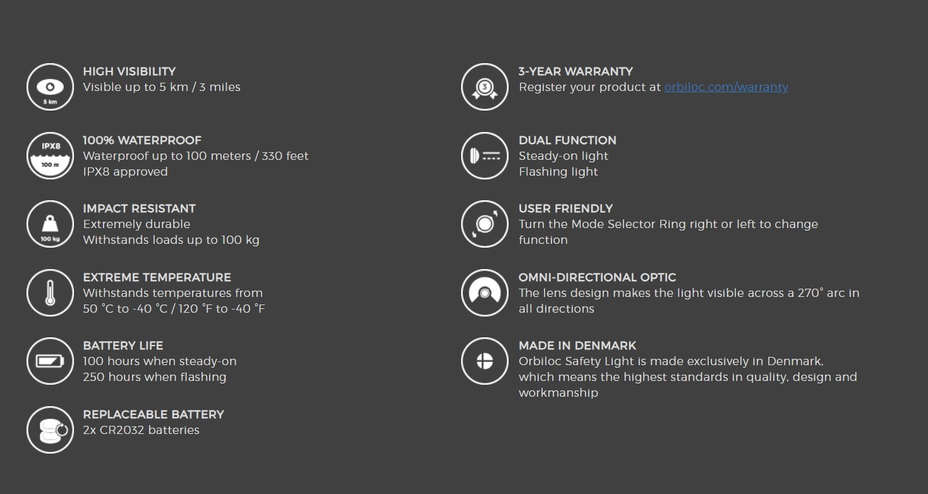Click the REPLACEABLE BATTERY heading
928x494 pixels.
click(154, 414)
